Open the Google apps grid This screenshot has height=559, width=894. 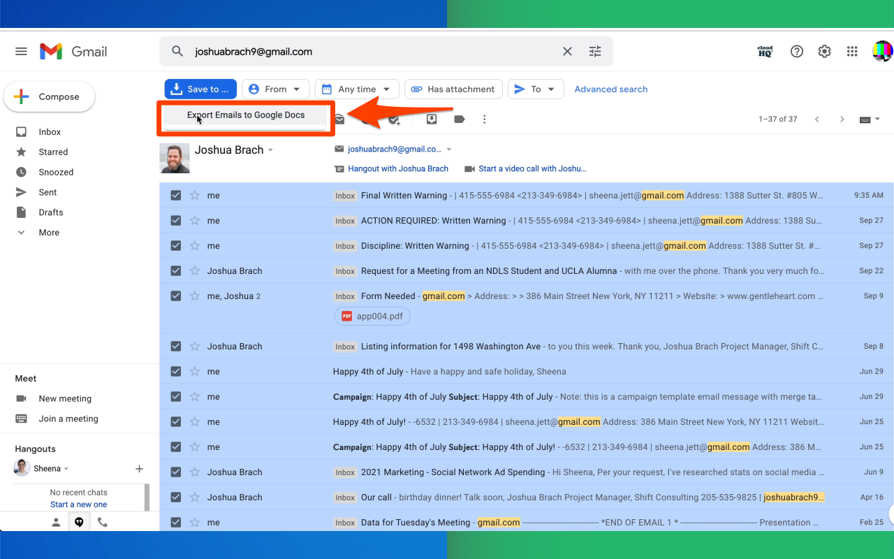point(852,51)
